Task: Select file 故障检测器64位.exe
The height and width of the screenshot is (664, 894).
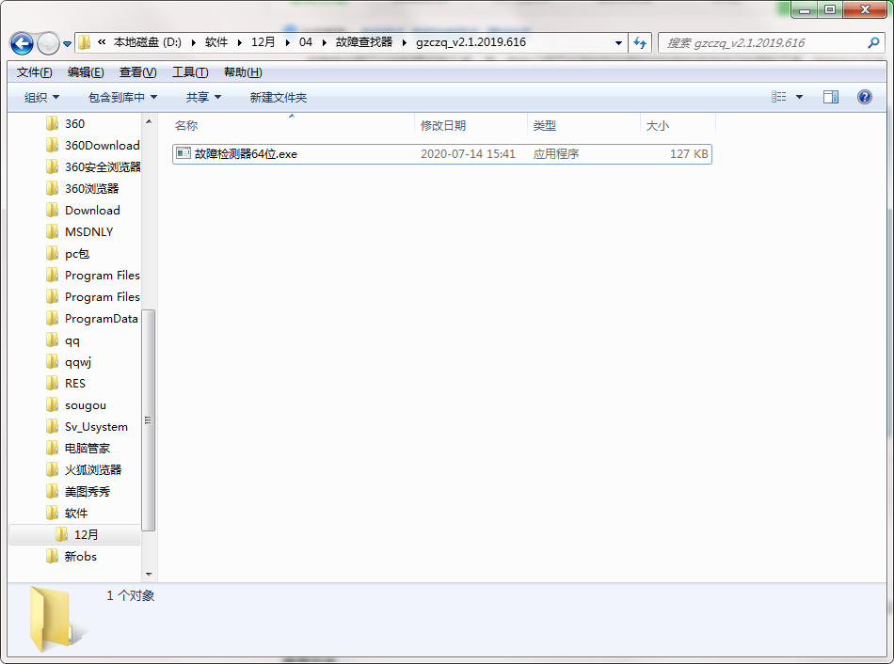Action: (x=442, y=154)
